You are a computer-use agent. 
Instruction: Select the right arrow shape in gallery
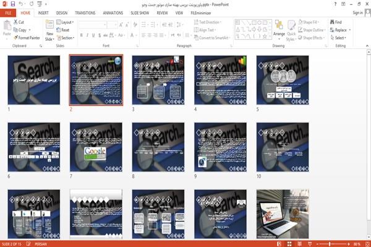(254, 29)
